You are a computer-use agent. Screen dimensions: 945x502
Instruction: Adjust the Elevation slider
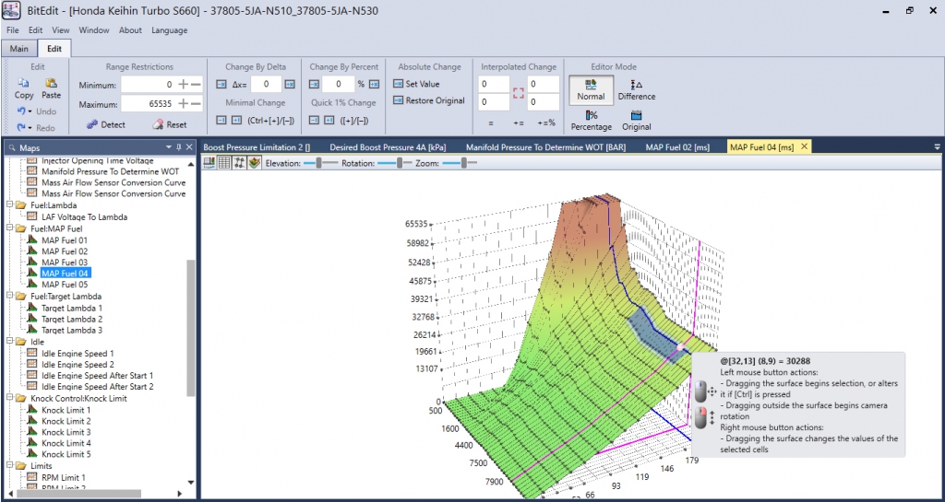point(319,163)
